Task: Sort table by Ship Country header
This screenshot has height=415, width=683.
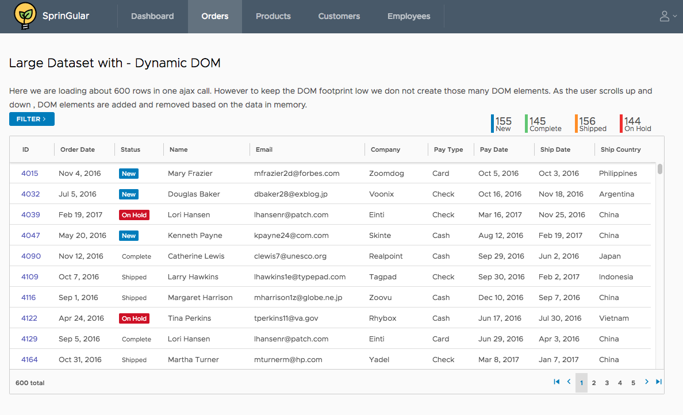Action: coord(620,149)
